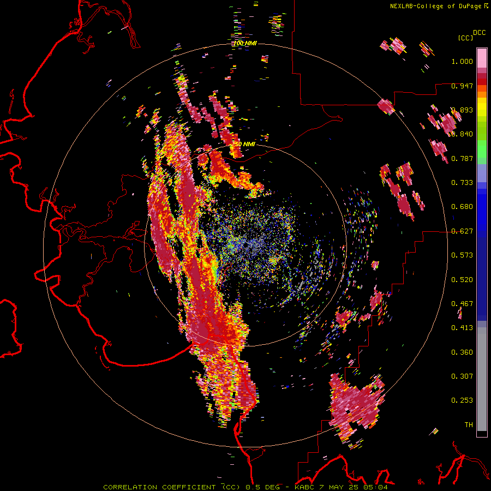Select the 0.520 scale value
491x491 pixels.
coord(462,280)
